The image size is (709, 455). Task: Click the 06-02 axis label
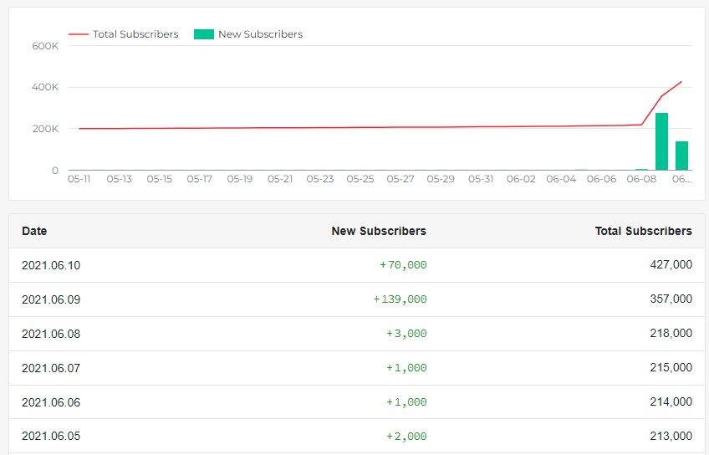point(521,179)
